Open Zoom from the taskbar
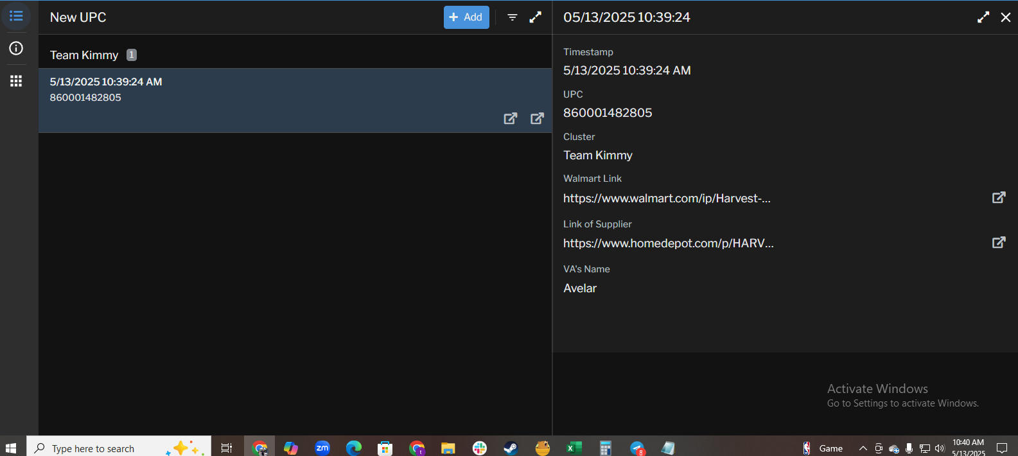1018x456 pixels. pyautogui.click(x=322, y=448)
